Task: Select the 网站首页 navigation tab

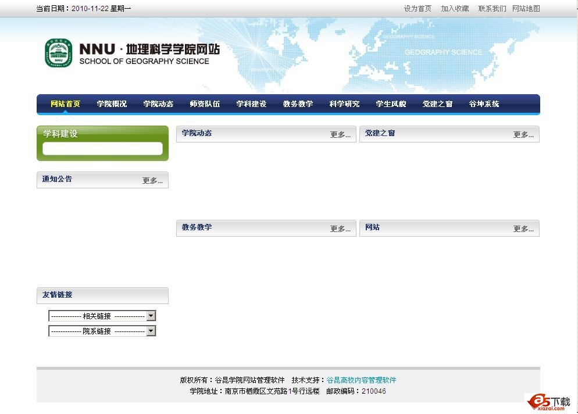Action: 65,103
